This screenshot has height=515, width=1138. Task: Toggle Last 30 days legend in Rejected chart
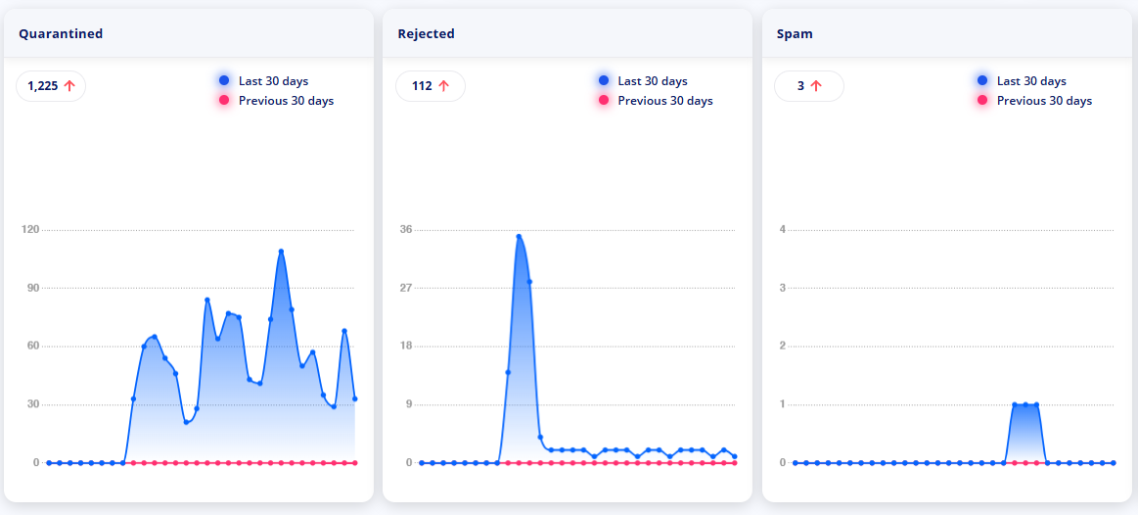(x=644, y=80)
